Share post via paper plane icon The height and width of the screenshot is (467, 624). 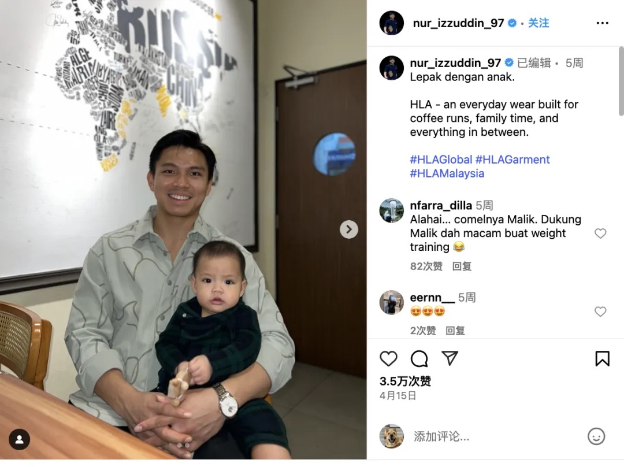[x=450, y=358]
